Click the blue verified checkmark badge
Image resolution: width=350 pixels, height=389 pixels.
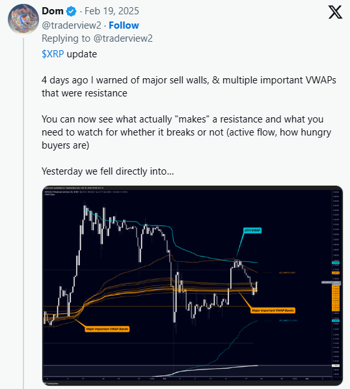[x=72, y=12]
